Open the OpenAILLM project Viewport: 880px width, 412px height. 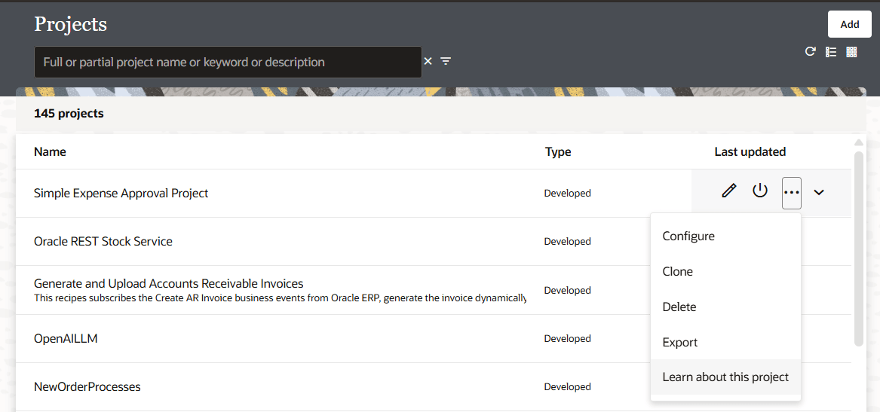pyautogui.click(x=66, y=339)
